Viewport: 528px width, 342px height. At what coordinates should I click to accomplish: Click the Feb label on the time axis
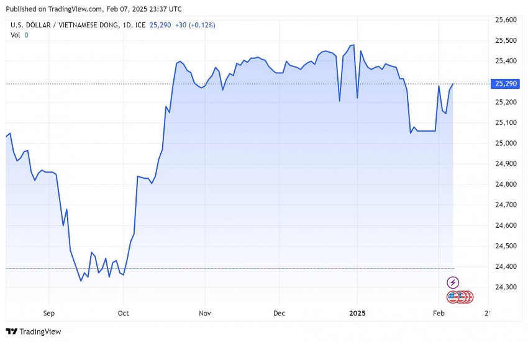click(x=438, y=313)
